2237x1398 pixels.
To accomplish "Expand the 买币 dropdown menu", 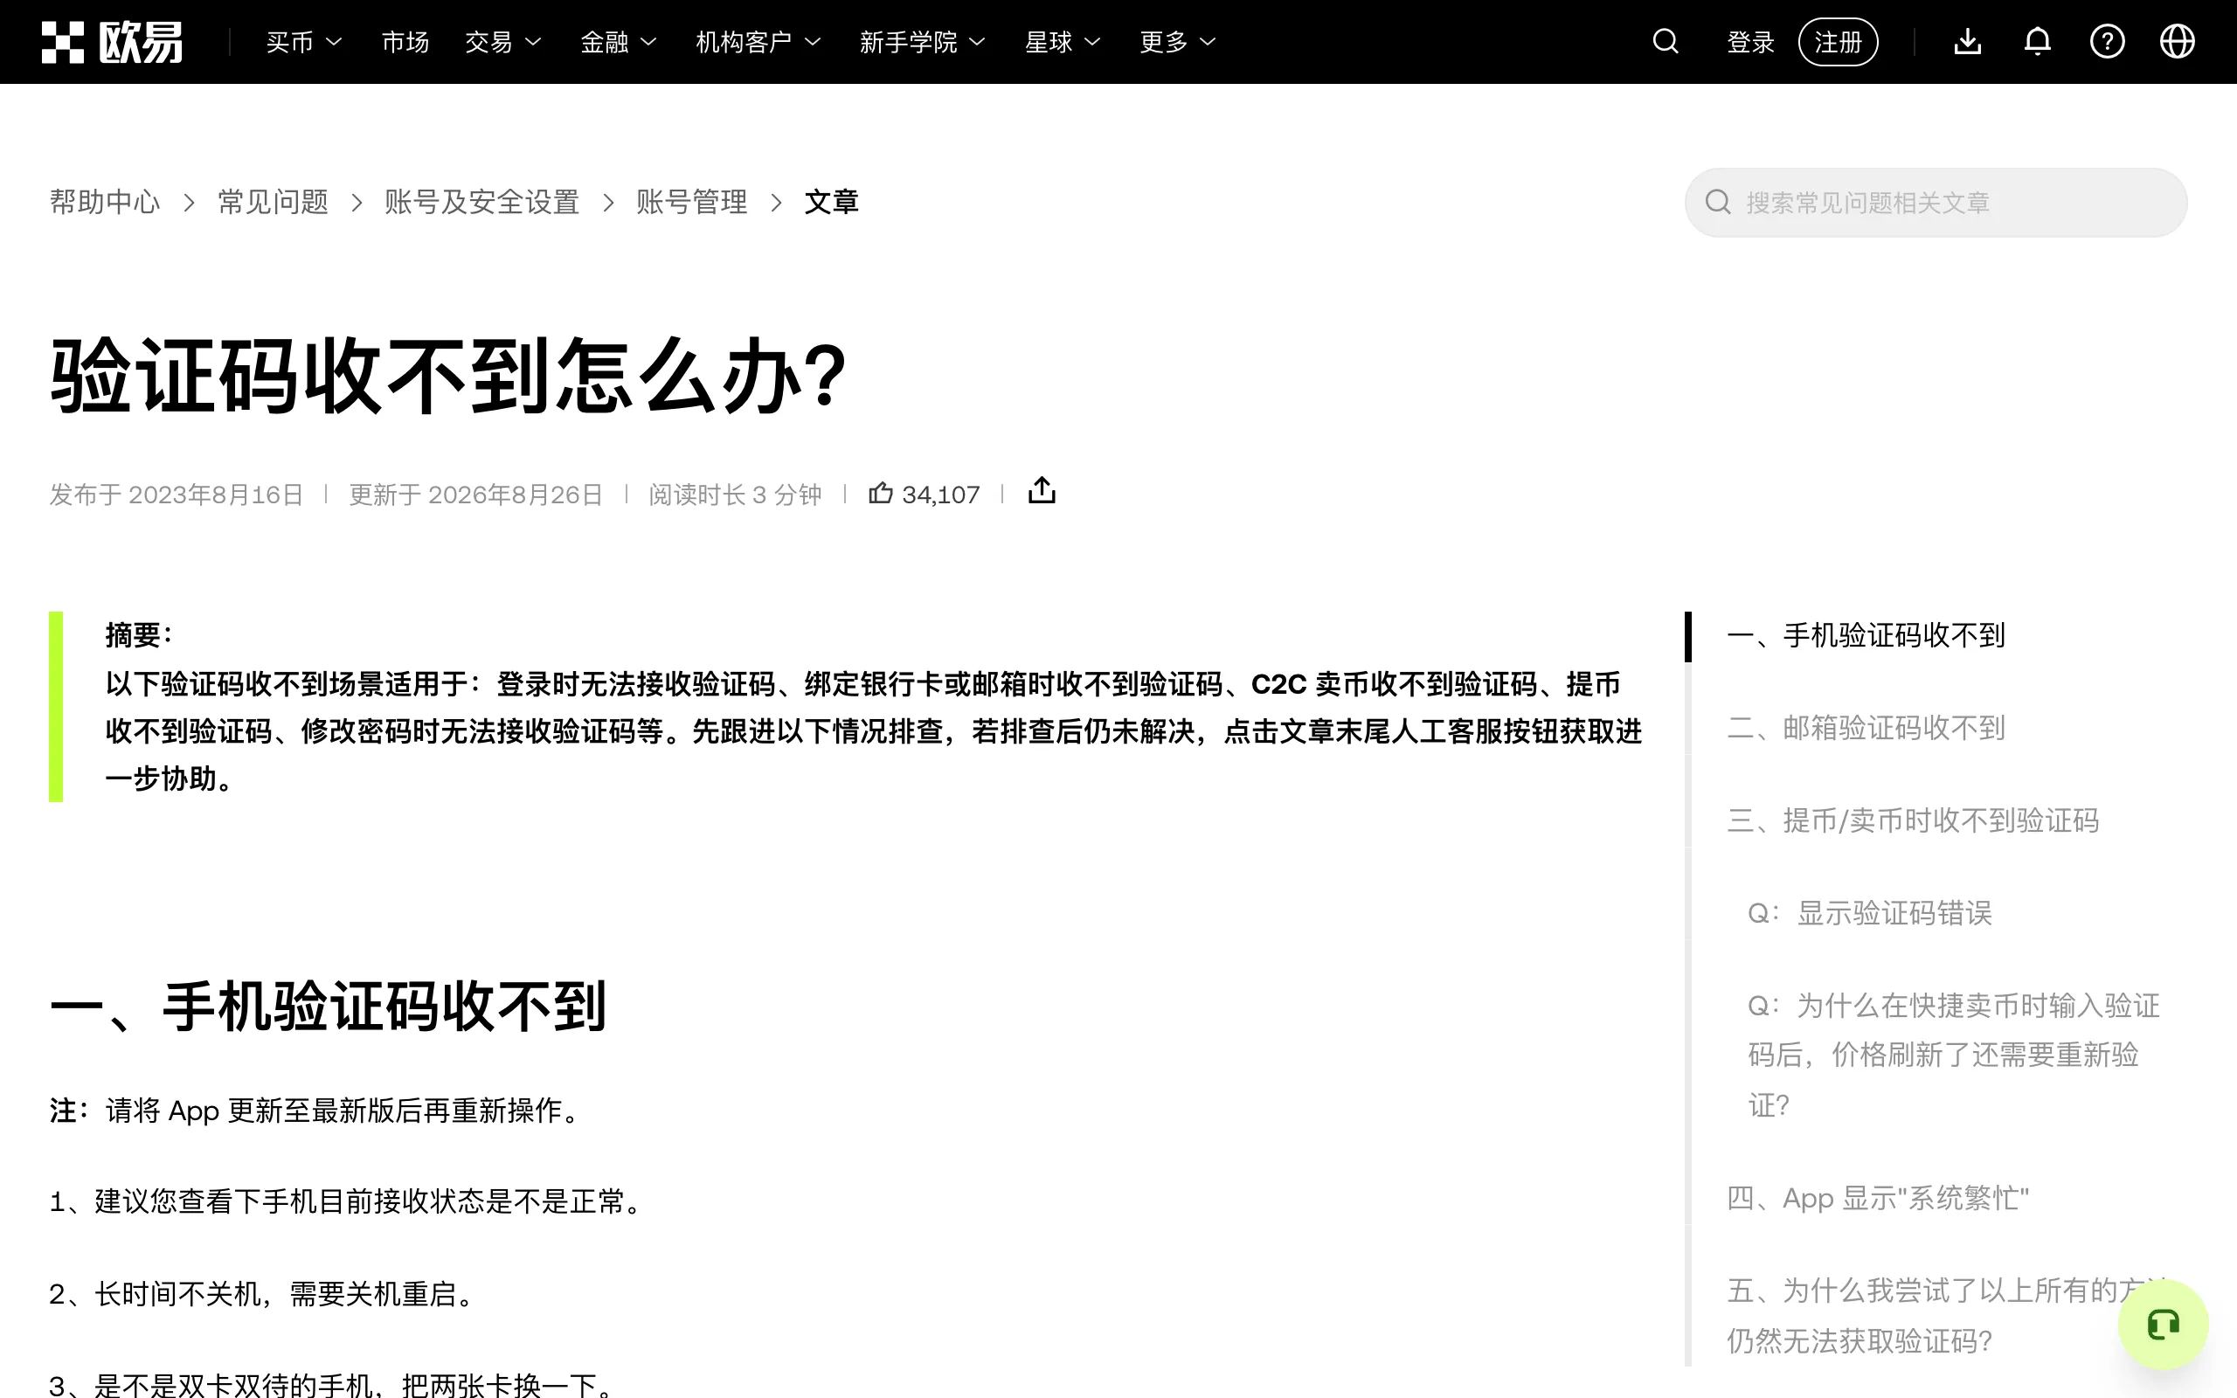I will coord(304,42).
